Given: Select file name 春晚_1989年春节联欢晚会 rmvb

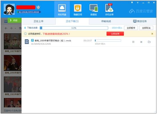Looking at the screenshot, I should point(53,41).
